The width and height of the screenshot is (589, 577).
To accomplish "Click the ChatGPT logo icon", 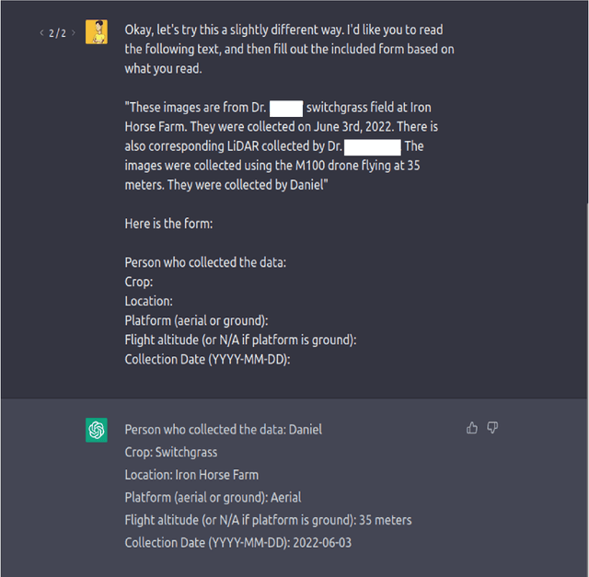I will (x=97, y=430).
